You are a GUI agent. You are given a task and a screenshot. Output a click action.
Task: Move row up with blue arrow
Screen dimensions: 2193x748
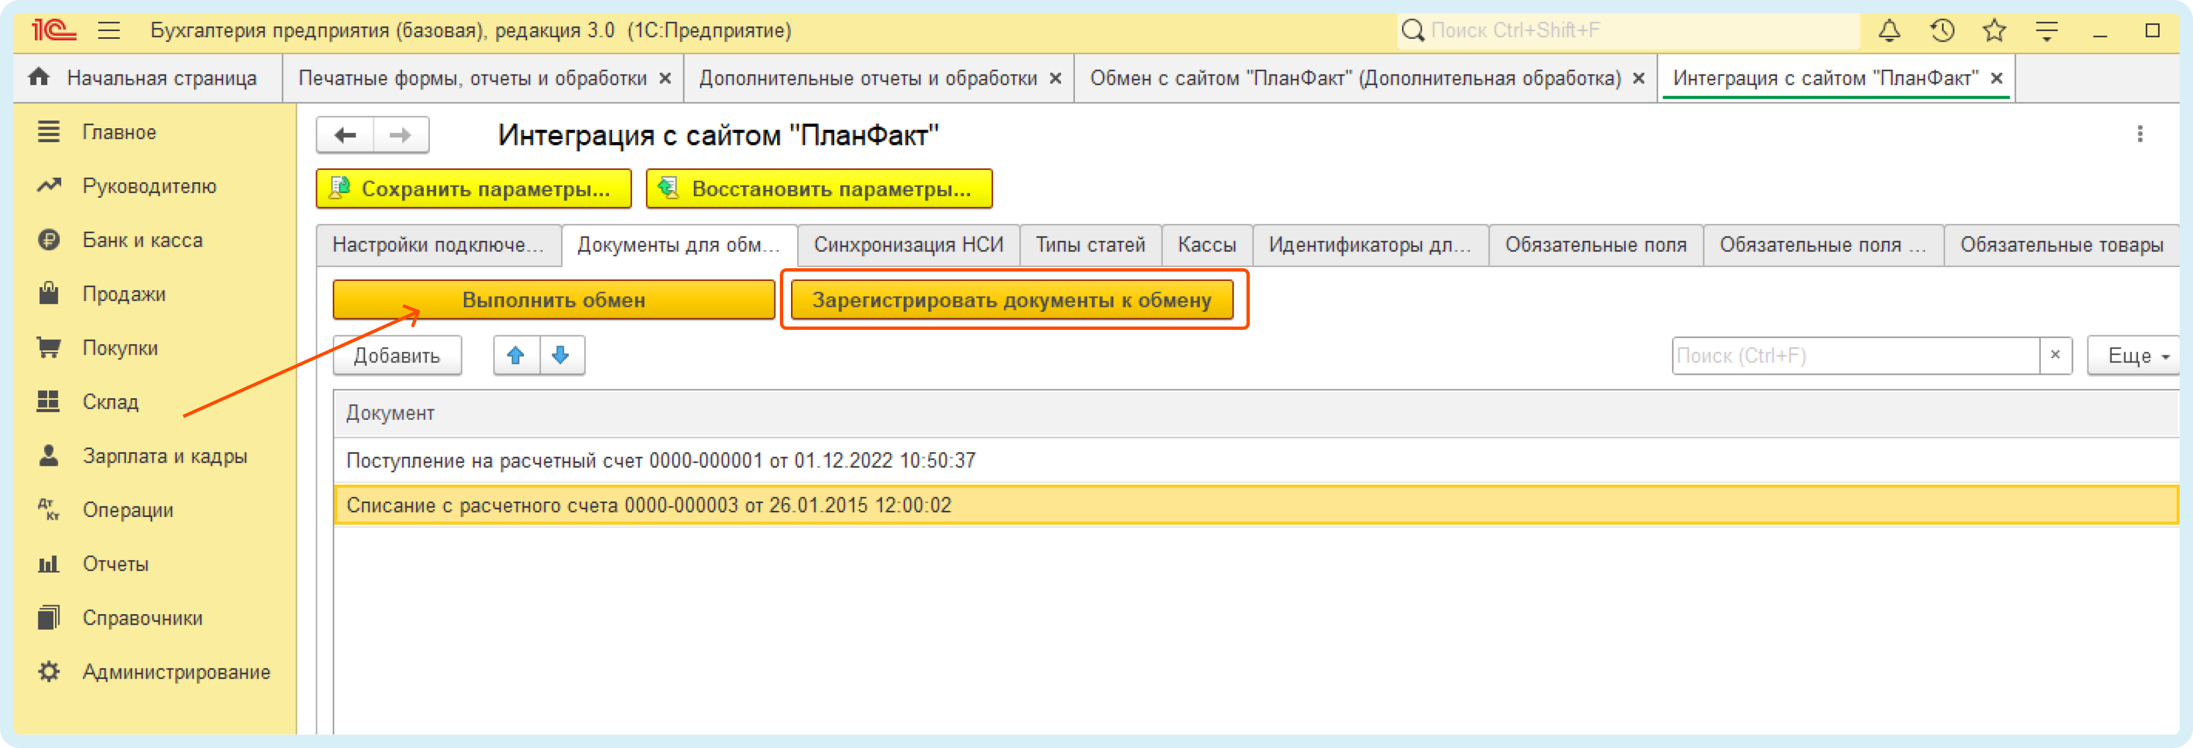516,356
